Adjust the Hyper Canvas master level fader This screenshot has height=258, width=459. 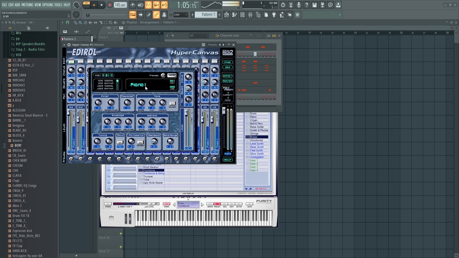[224, 110]
